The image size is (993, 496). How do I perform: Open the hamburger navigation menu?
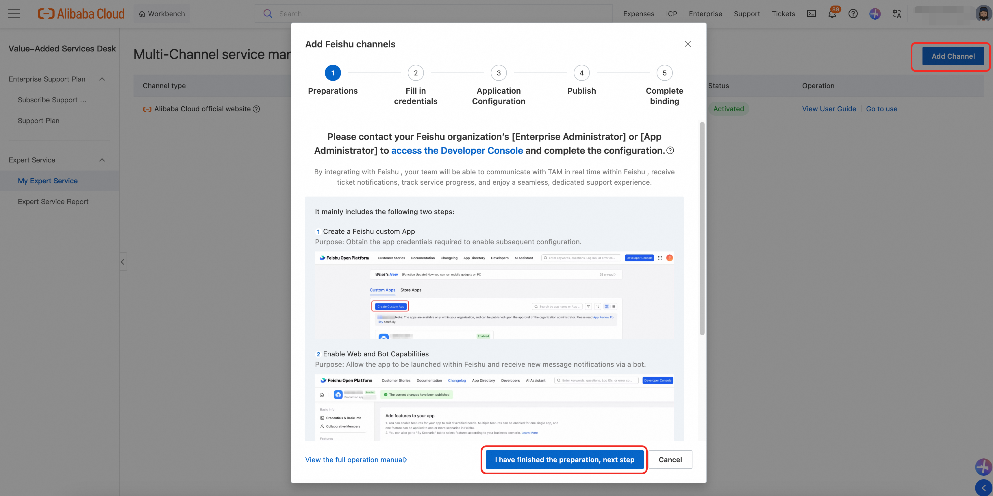coord(14,14)
